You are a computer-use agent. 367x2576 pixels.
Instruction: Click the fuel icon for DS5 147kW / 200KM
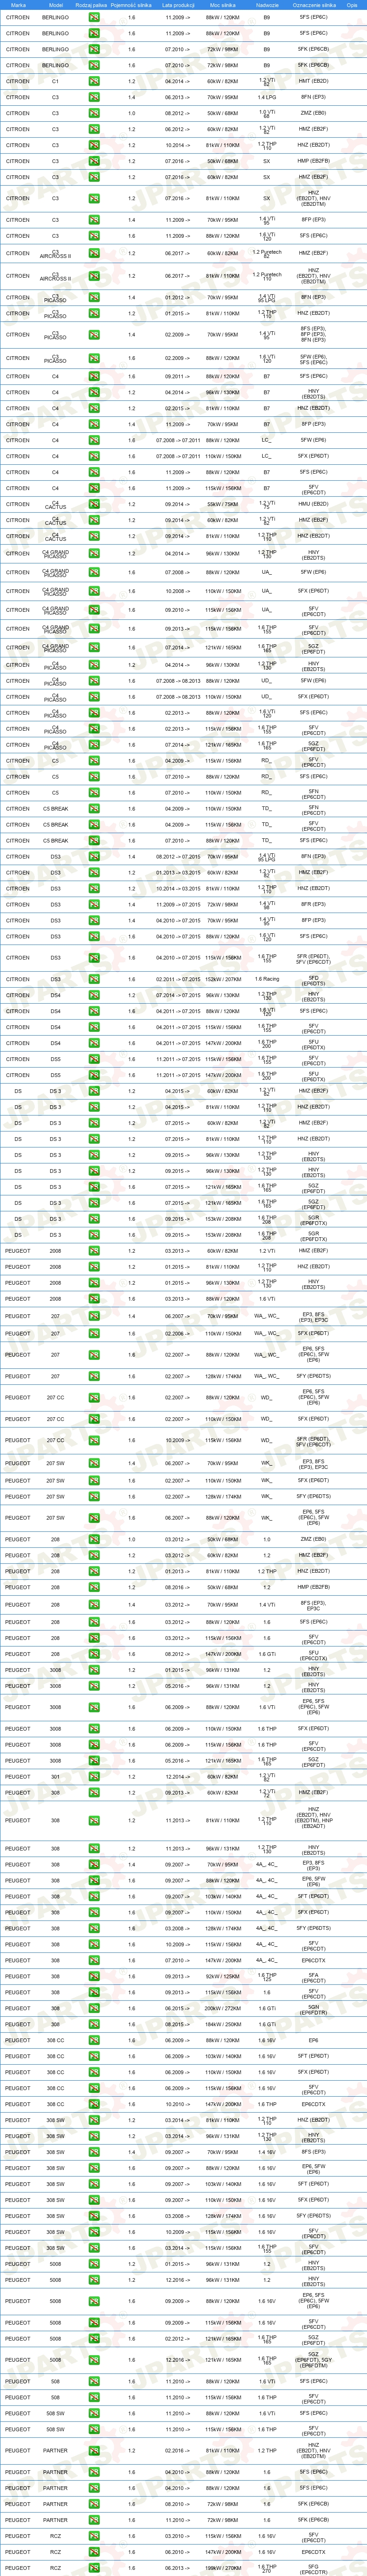pos(94,1075)
